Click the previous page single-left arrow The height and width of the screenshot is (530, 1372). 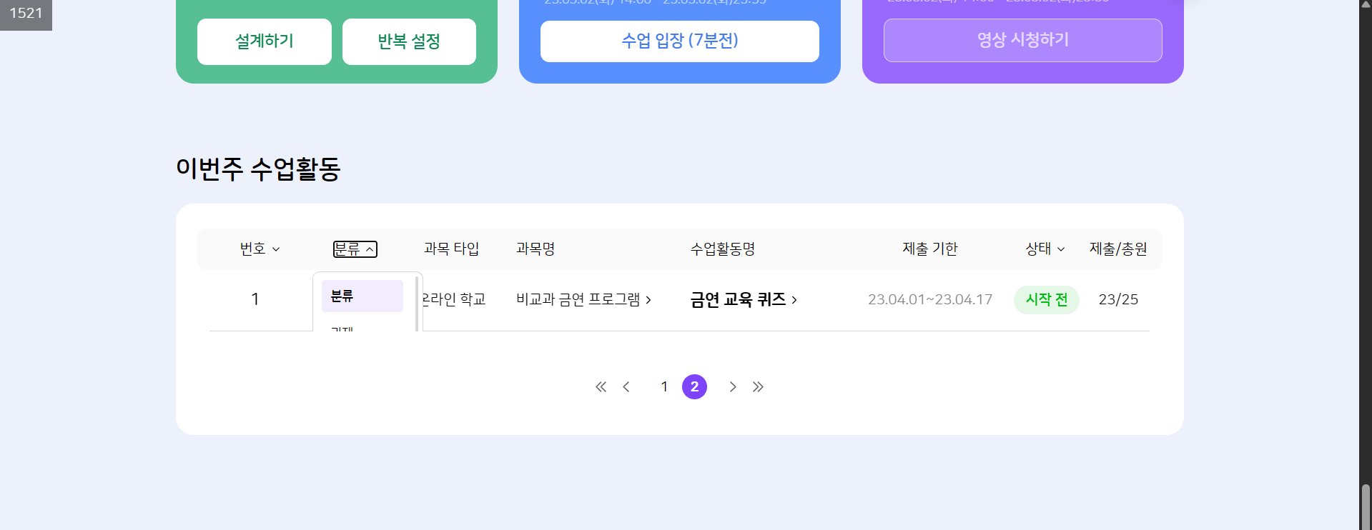626,387
